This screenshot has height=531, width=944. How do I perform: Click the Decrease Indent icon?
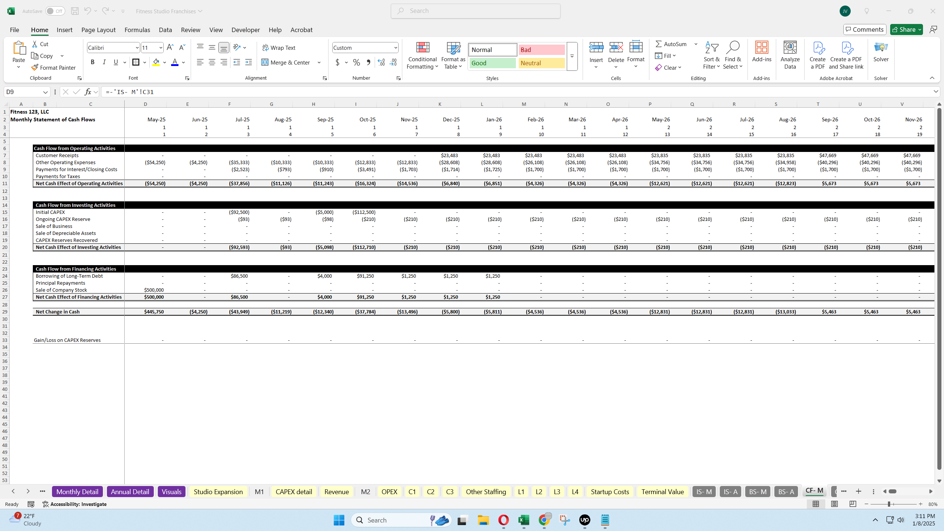[237, 62]
